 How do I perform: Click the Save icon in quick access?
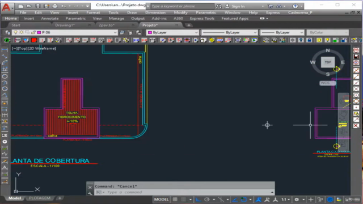tap(38, 6)
